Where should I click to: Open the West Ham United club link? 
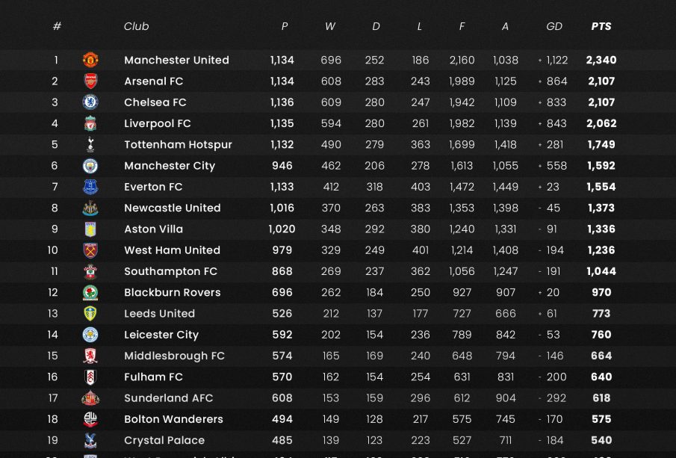[172, 250]
